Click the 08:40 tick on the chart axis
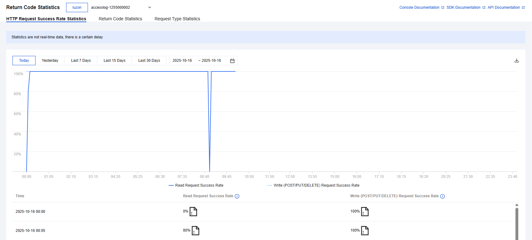The height and width of the screenshot is (240, 532). coord(205,177)
